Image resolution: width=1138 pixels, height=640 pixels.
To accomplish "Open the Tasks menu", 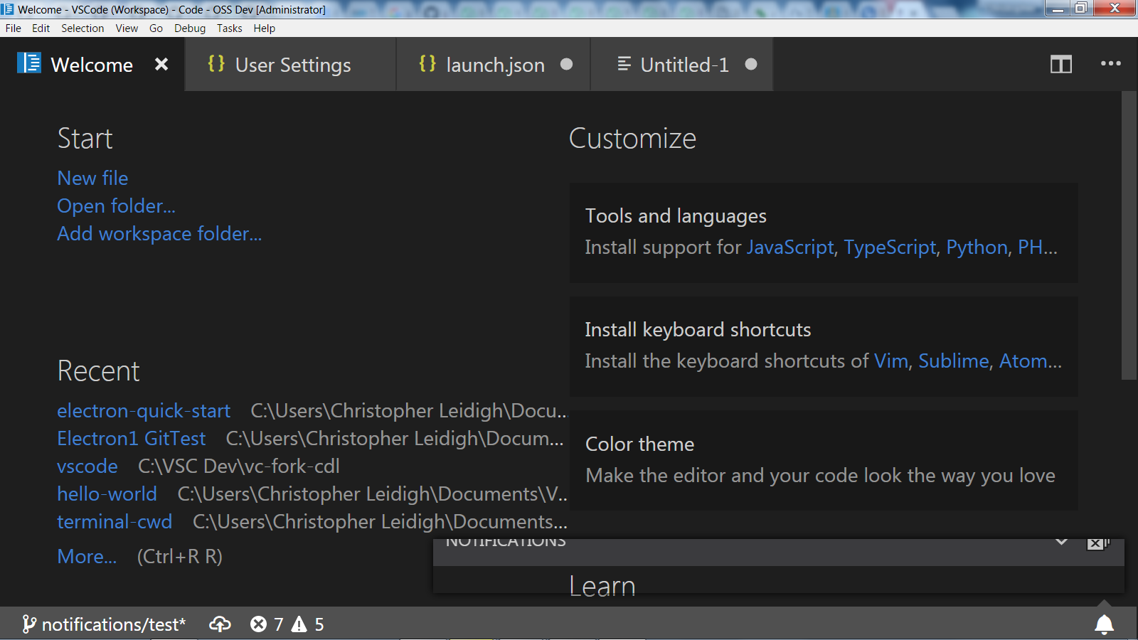I will click(229, 28).
